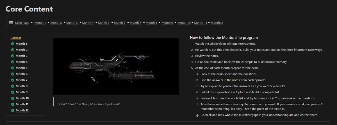Go to Month 3 in the top navigation bar
Screen dimensions: 337x125
pyautogui.click(x=72, y=23)
